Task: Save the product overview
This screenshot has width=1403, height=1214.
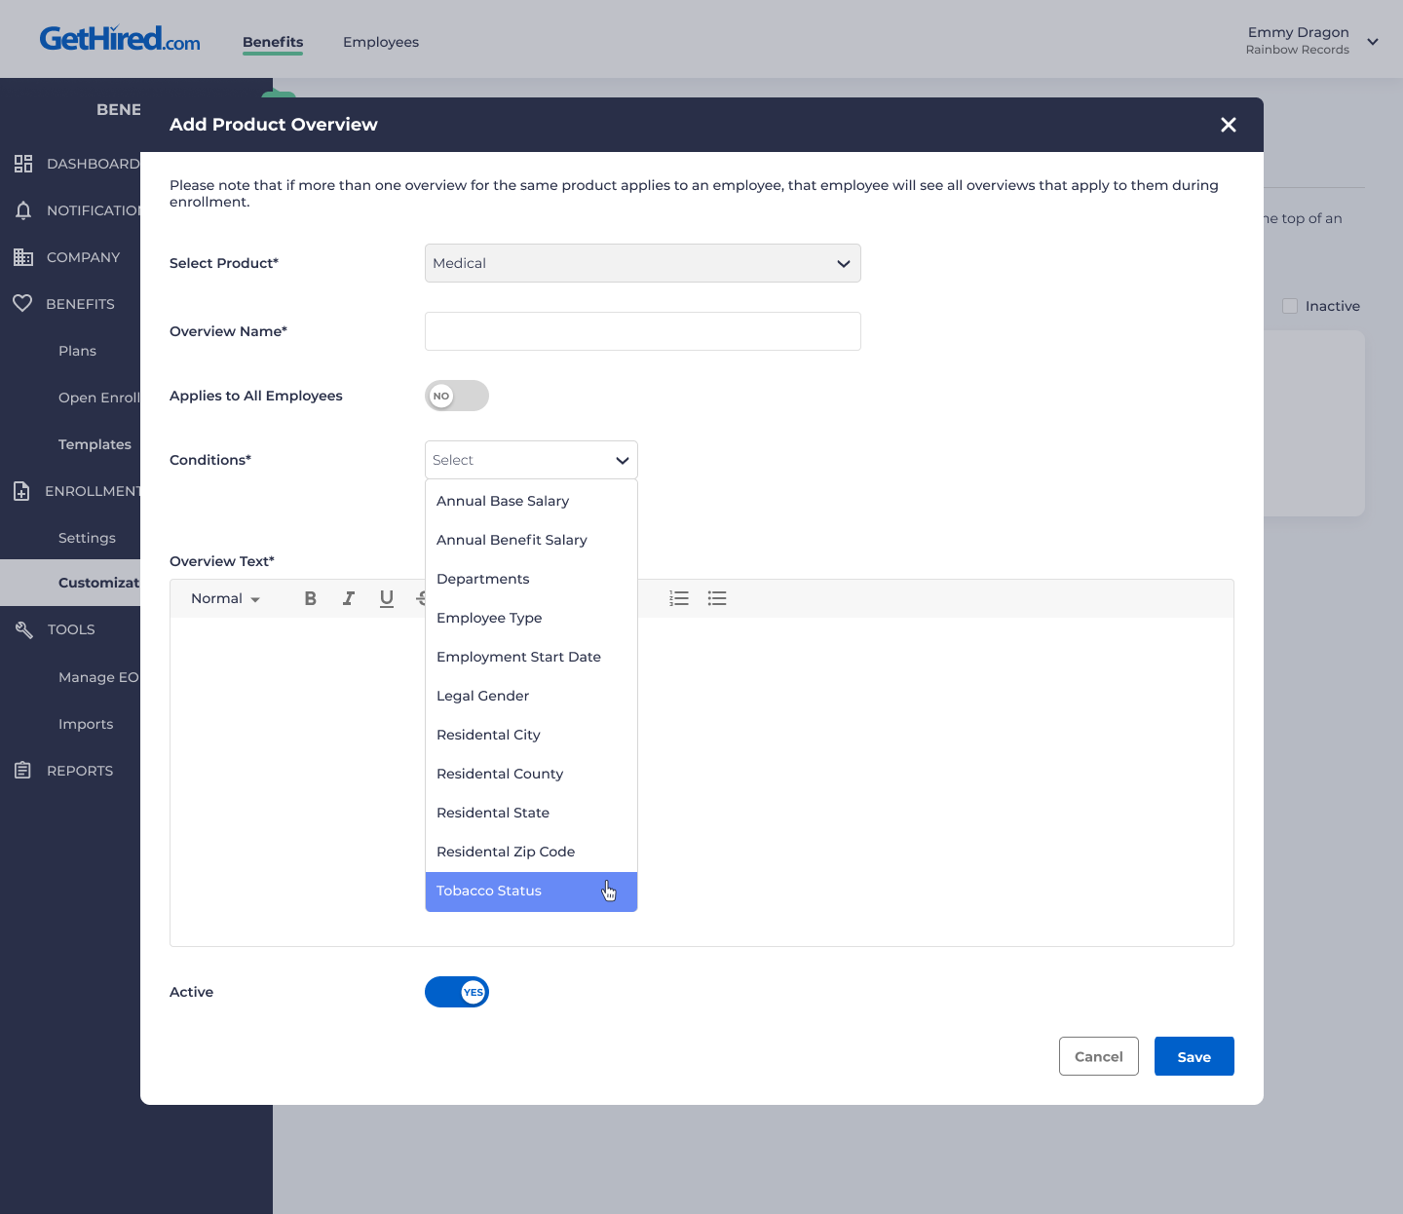Action: point(1194,1056)
